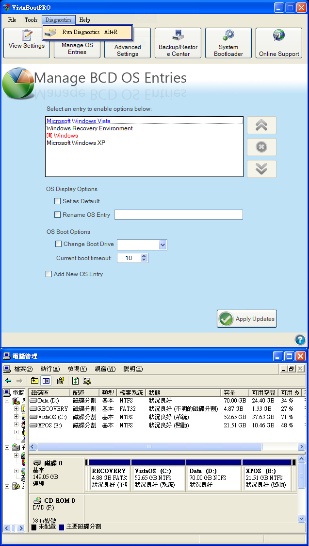This screenshot has height=546, width=309.
Task: Enable the Rename OS Entry checkbox
Action: (x=58, y=214)
